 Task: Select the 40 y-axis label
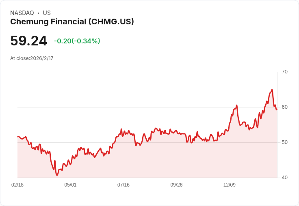(284, 178)
